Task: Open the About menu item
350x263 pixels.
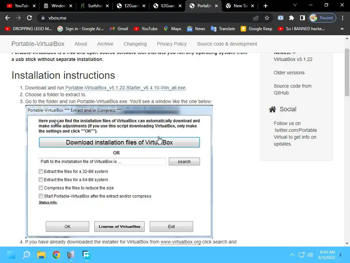Action: [x=81, y=44]
